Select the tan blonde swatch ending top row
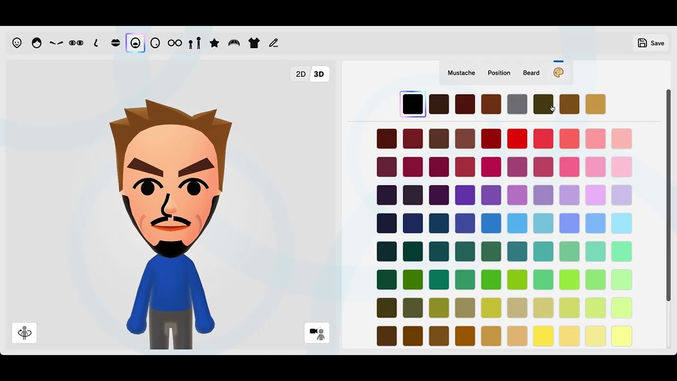The height and width of the screenshot is (381, 677). click(596, 104)
